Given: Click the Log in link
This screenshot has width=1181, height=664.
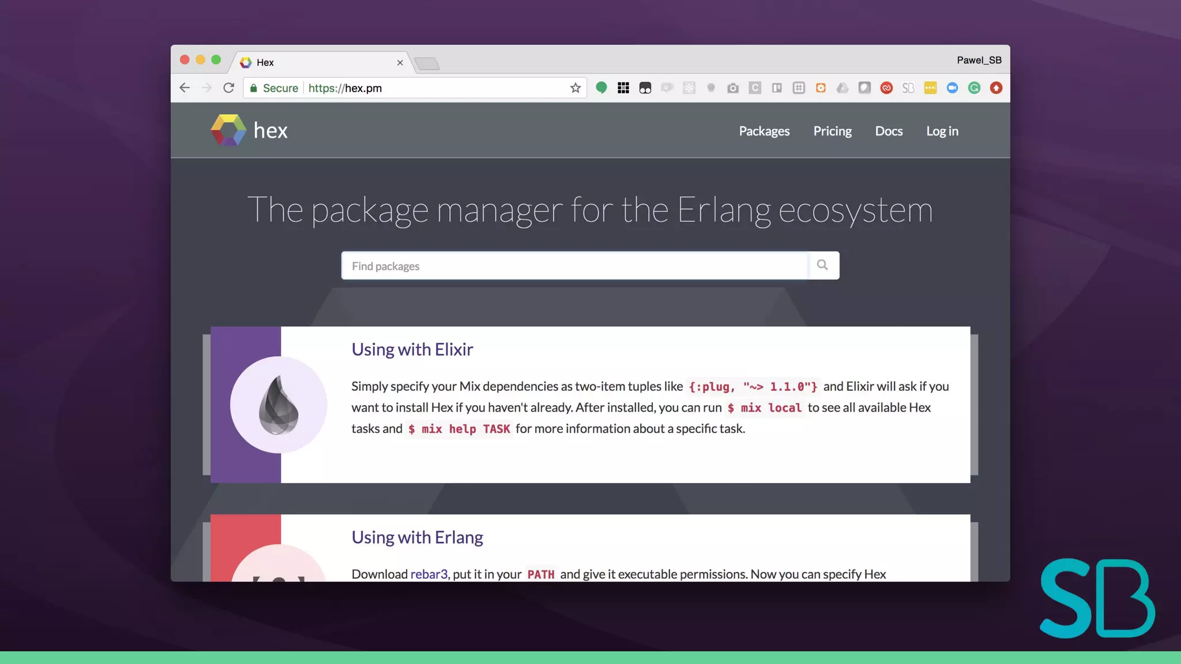Looking at the screenshot, I should coord(942,131).
